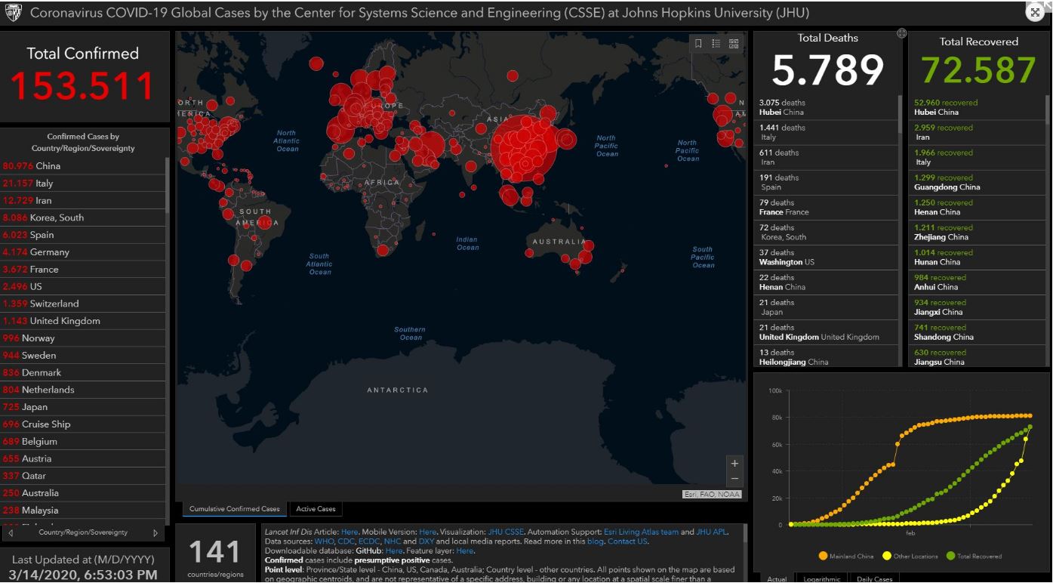Screen dimensions: 1053x583
Task: Select the Daily Cases chart tab
Action: click(x=874, y=578)
